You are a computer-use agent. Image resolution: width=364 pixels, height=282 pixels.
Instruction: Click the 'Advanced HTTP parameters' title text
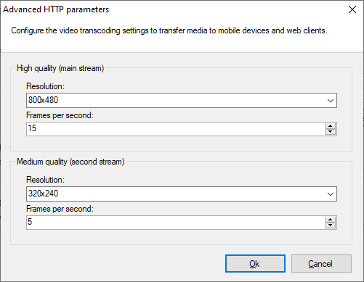point(56,9)
